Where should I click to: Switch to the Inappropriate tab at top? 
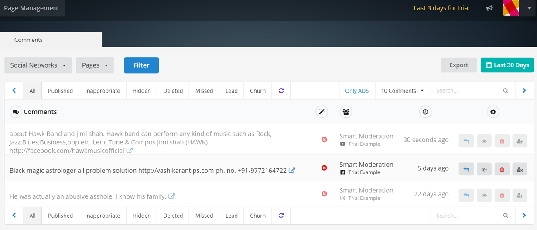coord(103,91)
